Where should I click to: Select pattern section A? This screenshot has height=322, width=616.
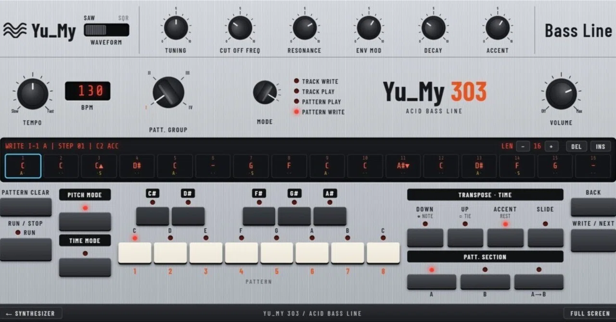(432, 282)
